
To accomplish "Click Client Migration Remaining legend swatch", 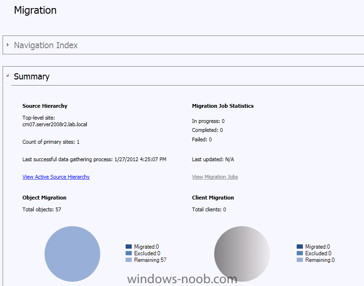I will pyautogui.click(x=300, y=260).
